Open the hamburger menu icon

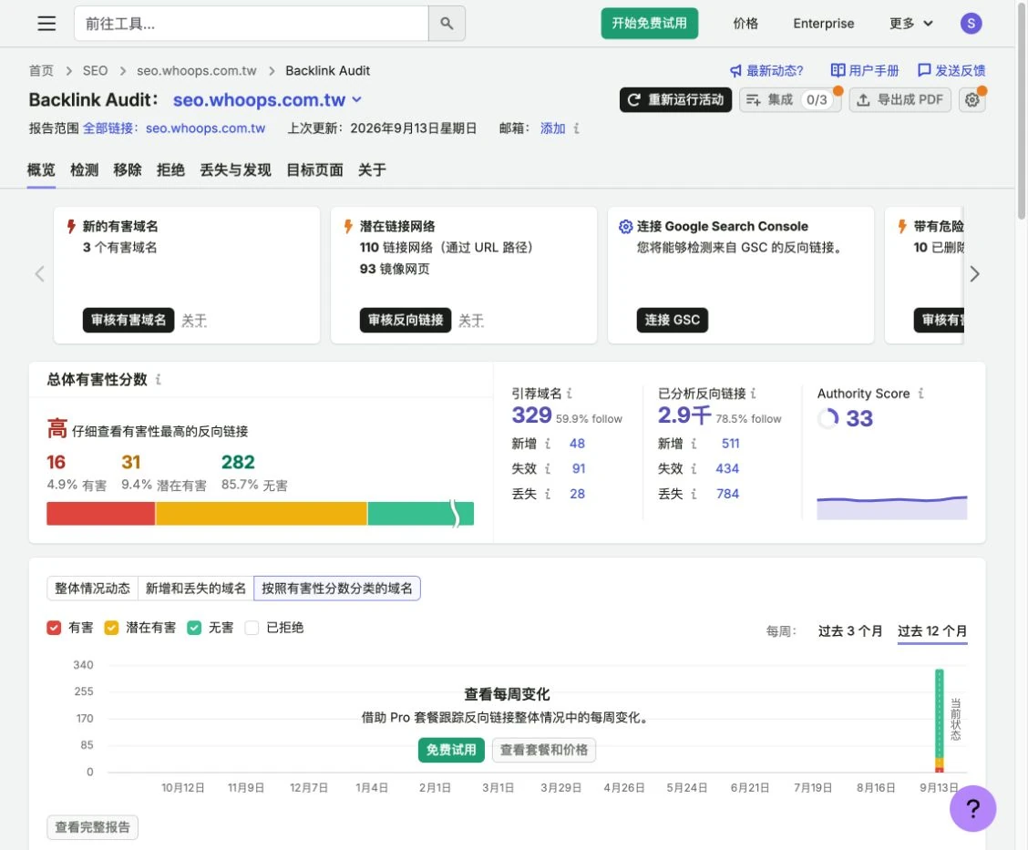click(46, 24)
